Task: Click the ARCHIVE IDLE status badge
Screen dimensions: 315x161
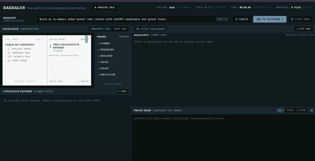Action: pyautogui.click(x=105, y=7)
